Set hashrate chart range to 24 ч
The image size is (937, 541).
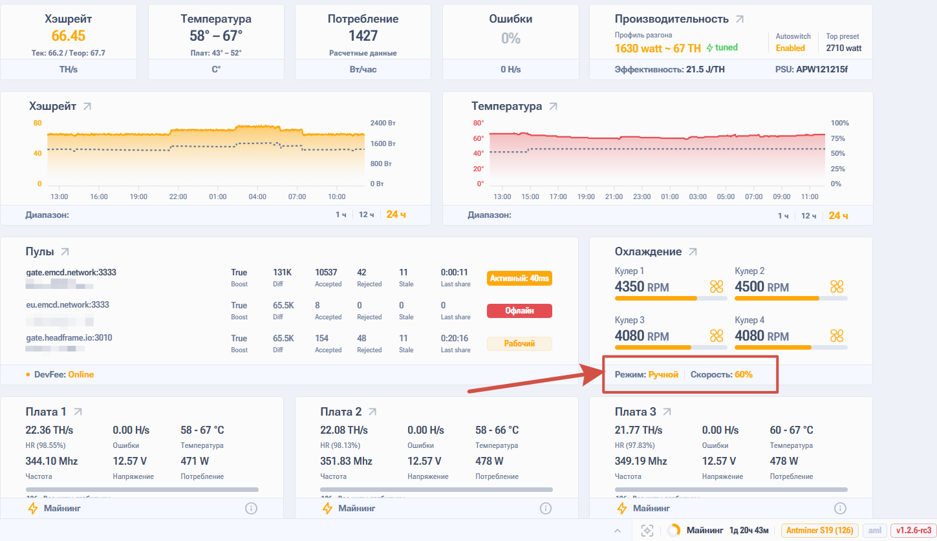click(396, 215)
